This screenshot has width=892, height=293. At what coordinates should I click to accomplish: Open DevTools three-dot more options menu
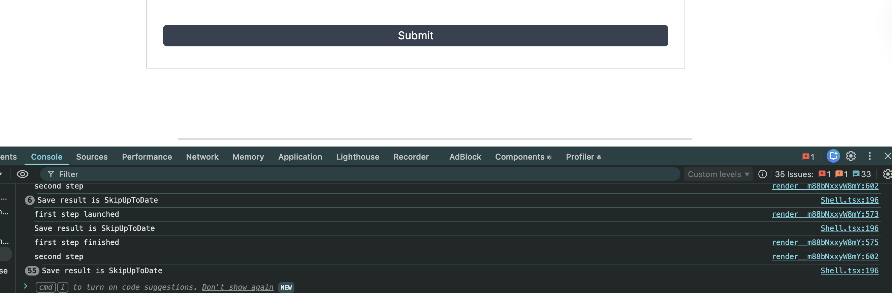(869, 156)
